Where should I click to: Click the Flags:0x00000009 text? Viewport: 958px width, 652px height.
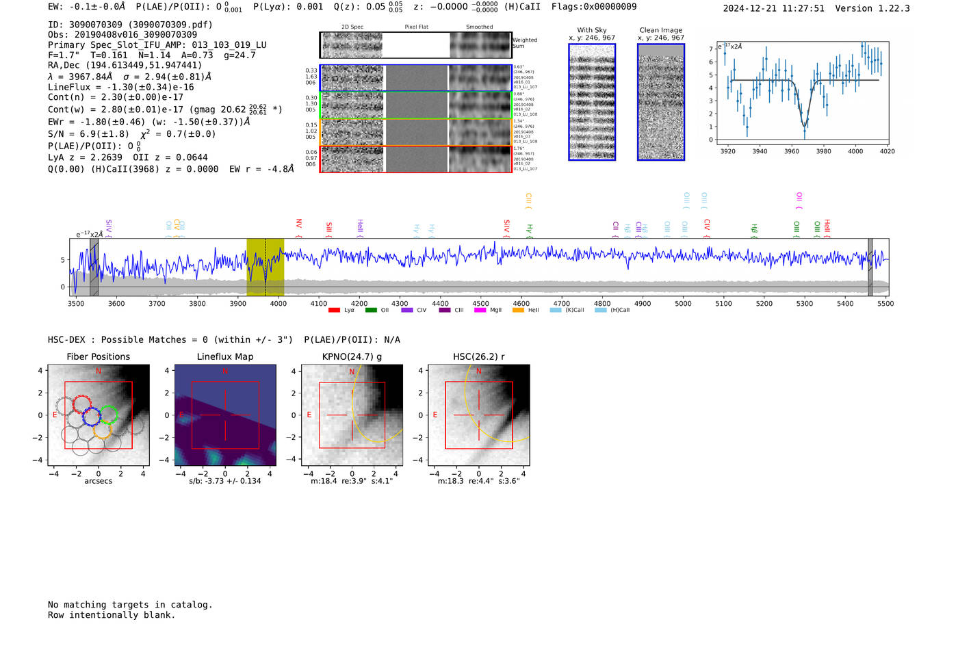click(594, 7)
